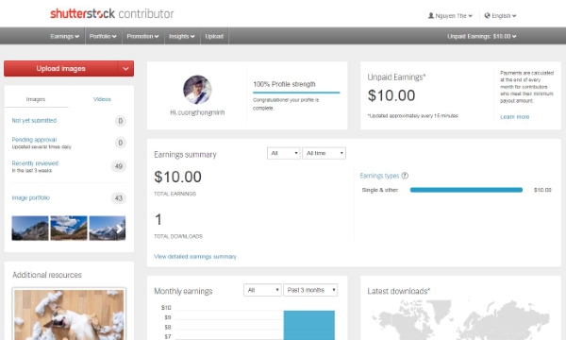This screenshot has width=566, height=340.
Task: Click the next arrow on portfolio thumbnails
Action: click(120, 229)
